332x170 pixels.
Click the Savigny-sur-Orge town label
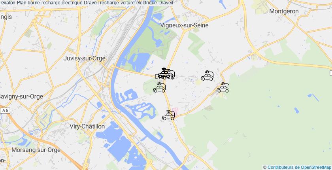[x=21, y=96]
